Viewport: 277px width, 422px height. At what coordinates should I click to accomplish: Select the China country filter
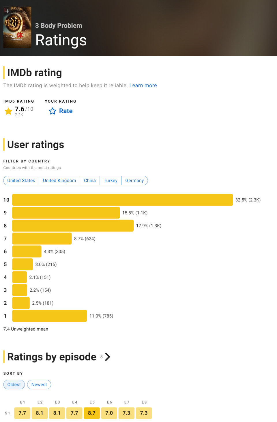coord(90,180)
